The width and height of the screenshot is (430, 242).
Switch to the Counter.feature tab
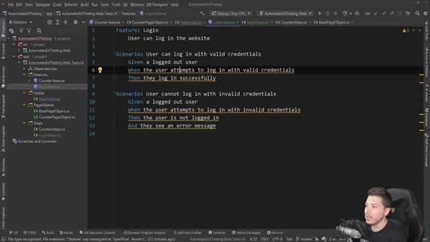[107, 22]
